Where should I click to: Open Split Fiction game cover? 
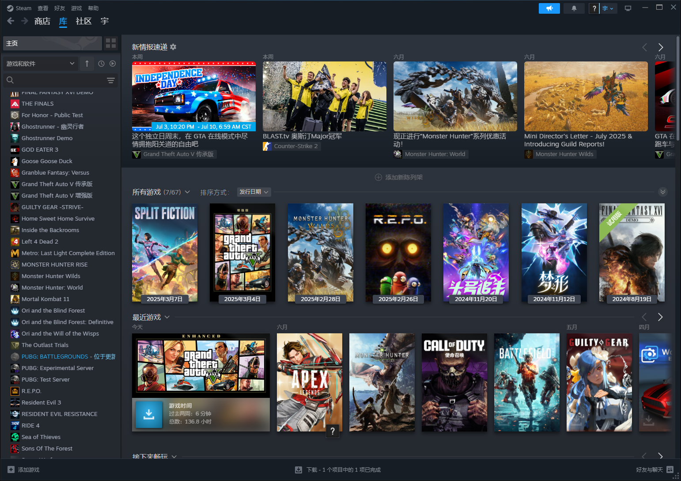[165, 252]
